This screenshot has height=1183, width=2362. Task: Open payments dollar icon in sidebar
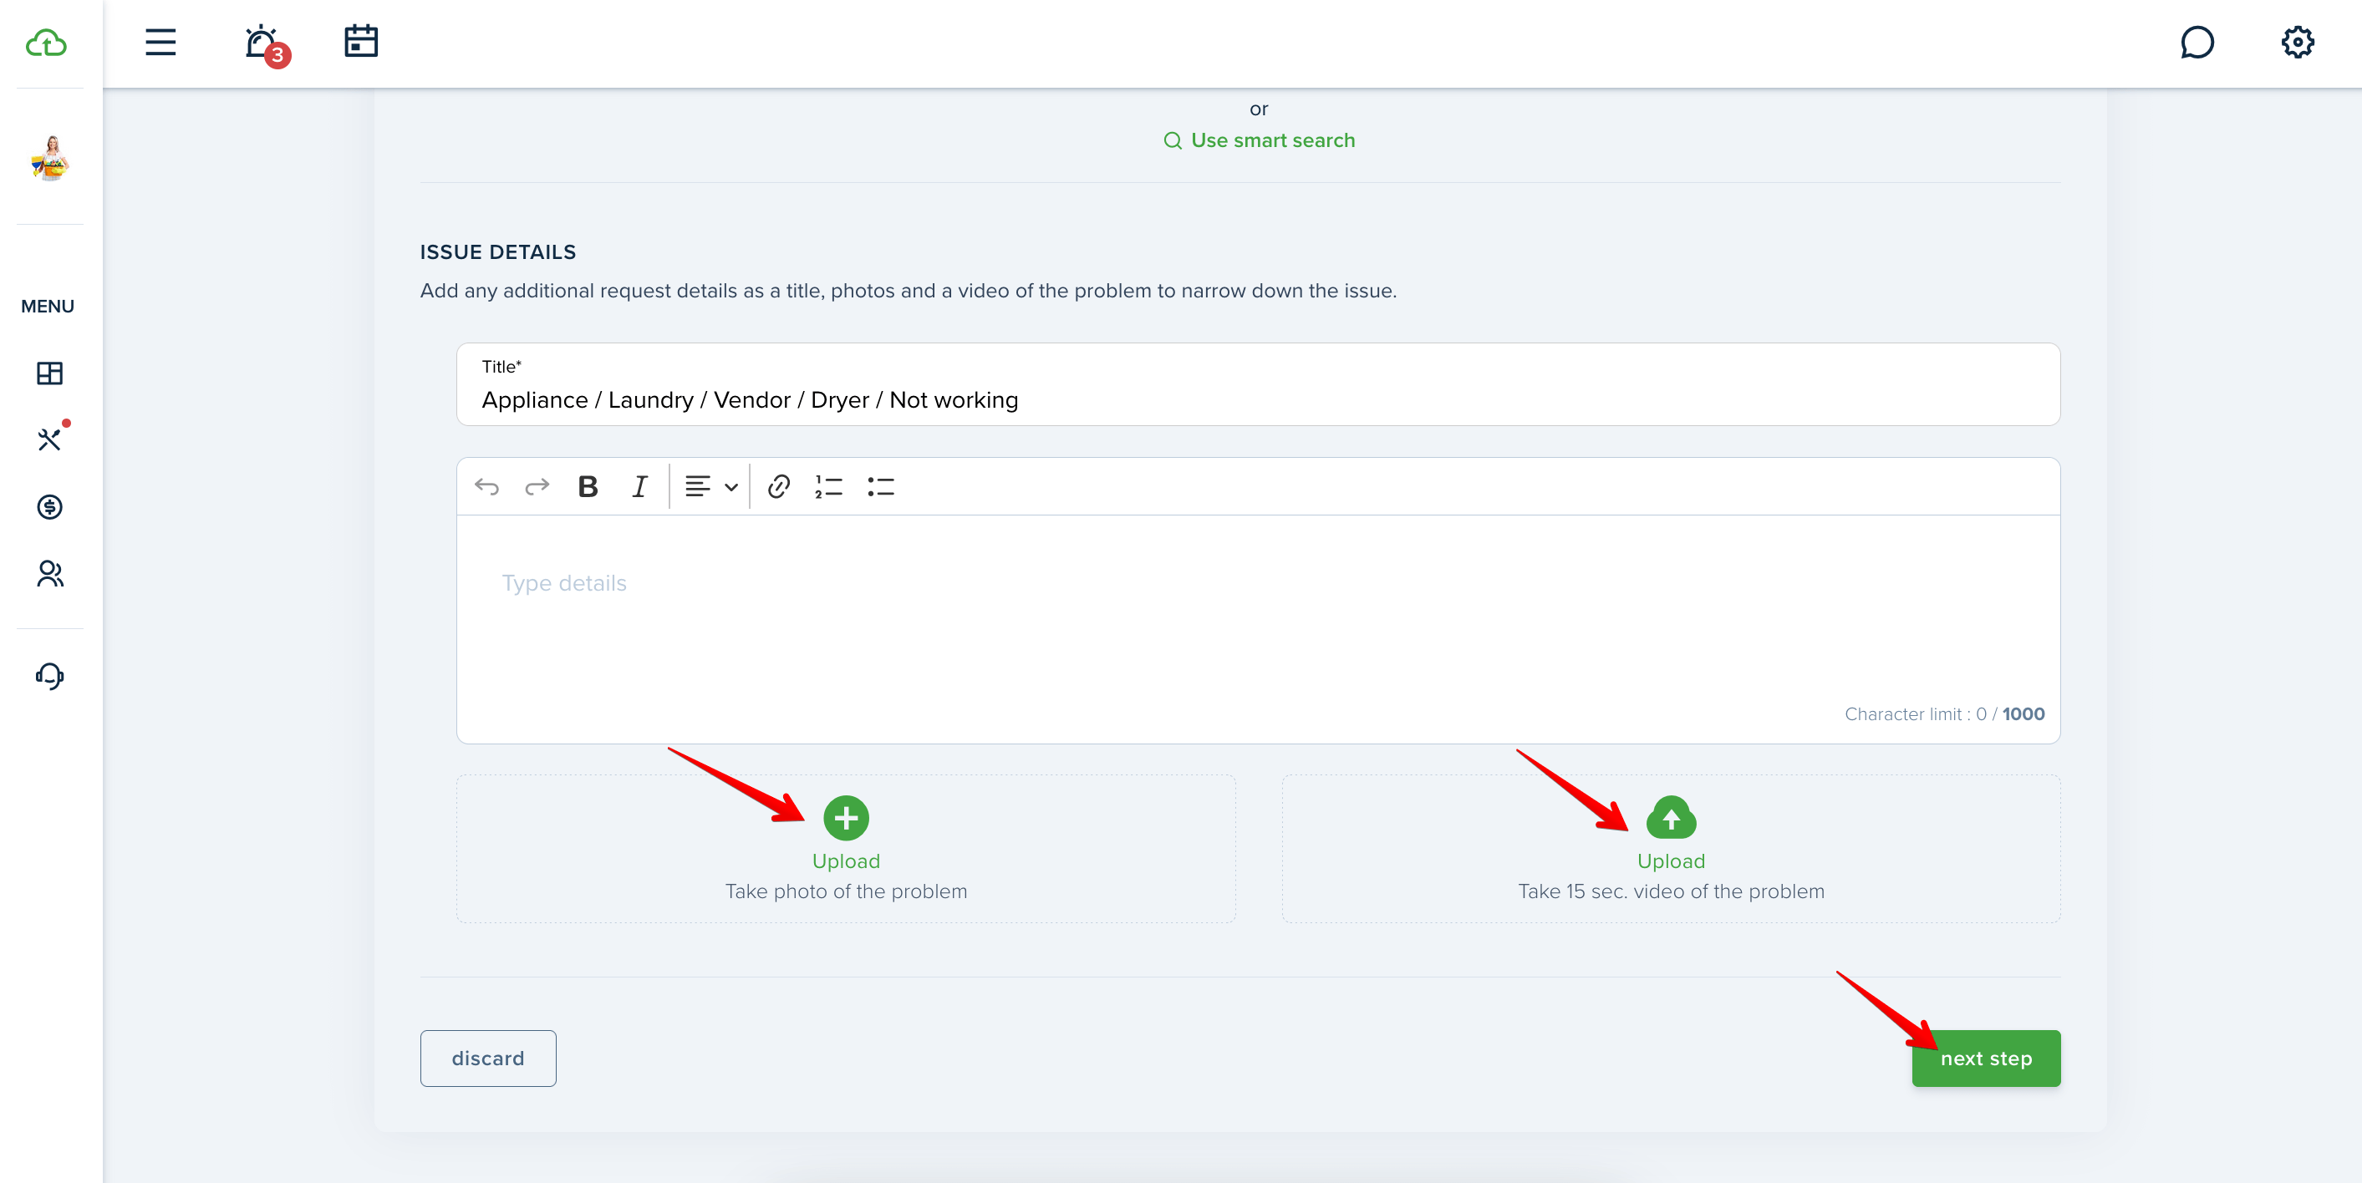(49, 507)
